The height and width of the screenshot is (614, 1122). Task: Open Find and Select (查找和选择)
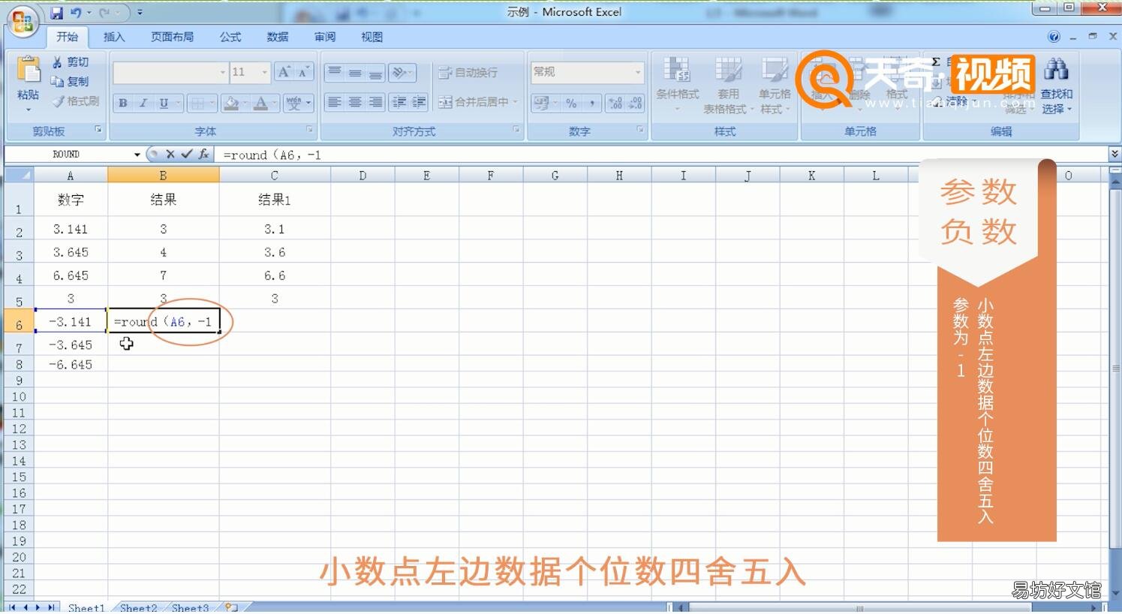point(1056,84)
